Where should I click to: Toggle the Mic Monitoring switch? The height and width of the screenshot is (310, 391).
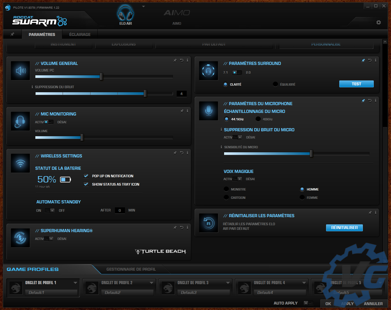pyautogui.click(x=49, y=122)
